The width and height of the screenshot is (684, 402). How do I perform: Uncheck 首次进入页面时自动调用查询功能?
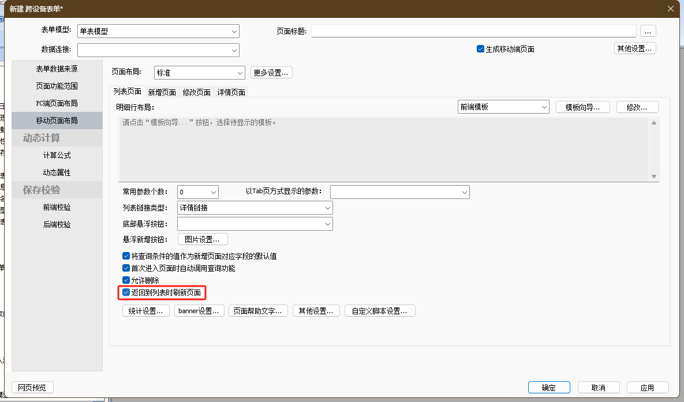[126, 268]
